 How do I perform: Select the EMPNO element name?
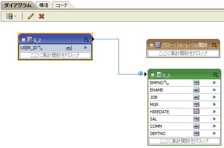[x=157, y=83]
